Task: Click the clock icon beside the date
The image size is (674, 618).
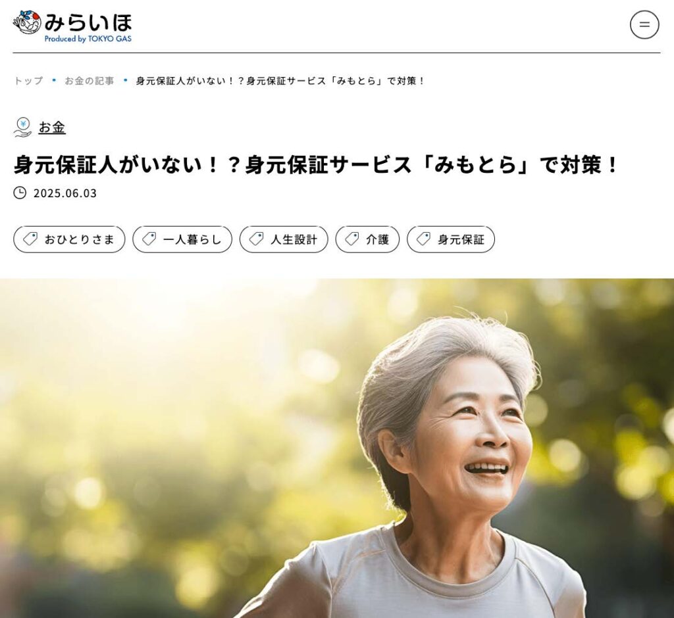Action: (x=20, y=193)
